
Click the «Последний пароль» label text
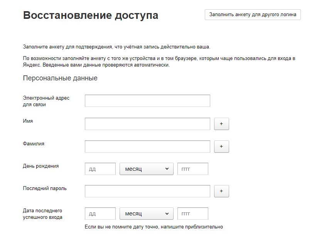click(45, 188)
